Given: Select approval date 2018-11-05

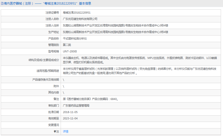Looking at the screenshot, I should point(70,112).
